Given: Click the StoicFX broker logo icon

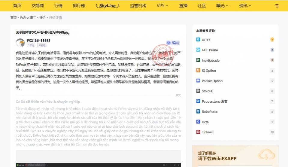Looking at the screenshot, I should point(198,91).
